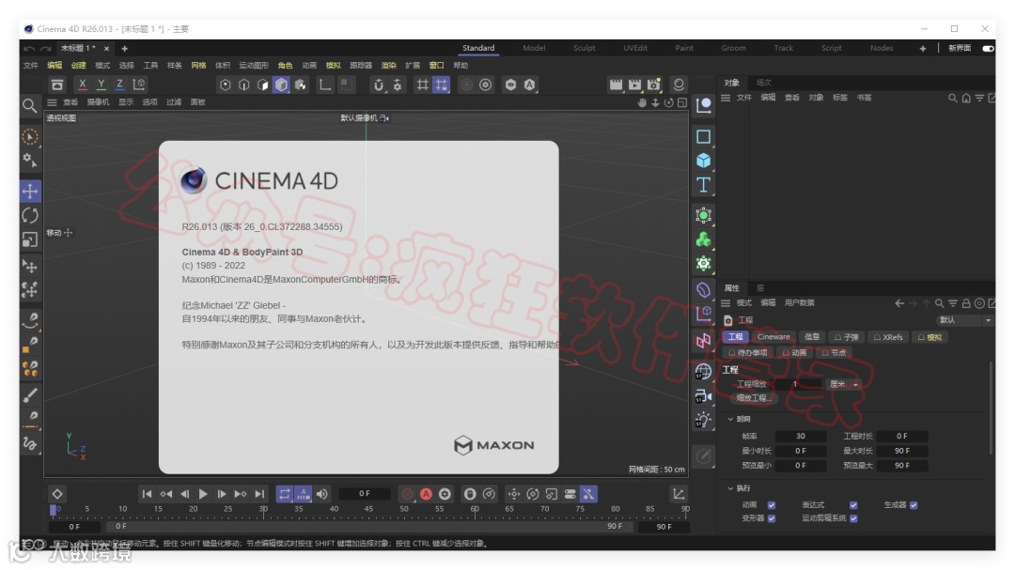This screenshot has height=570, width=1015.
Task: Open the 摄像机 viewport menu
Action: click(x=99, y=102)
